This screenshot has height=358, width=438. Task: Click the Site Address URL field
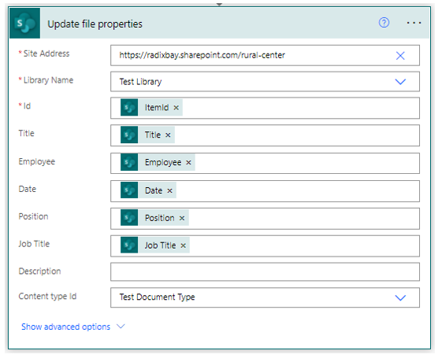(265, 55)
